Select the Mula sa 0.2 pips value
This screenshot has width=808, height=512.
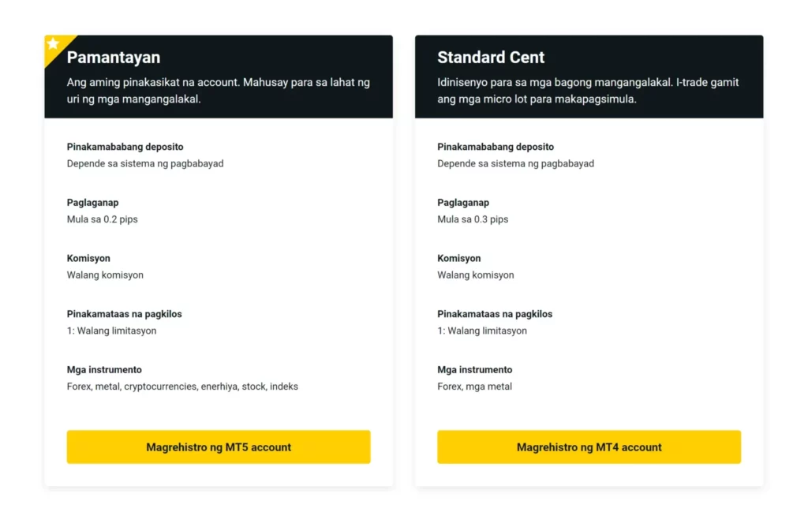pos(103,219)
